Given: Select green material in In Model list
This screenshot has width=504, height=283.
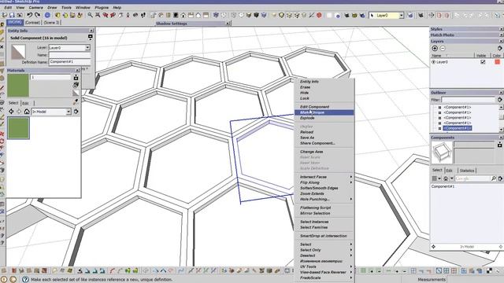Looking at the screenshot, I should pos(18,128).
